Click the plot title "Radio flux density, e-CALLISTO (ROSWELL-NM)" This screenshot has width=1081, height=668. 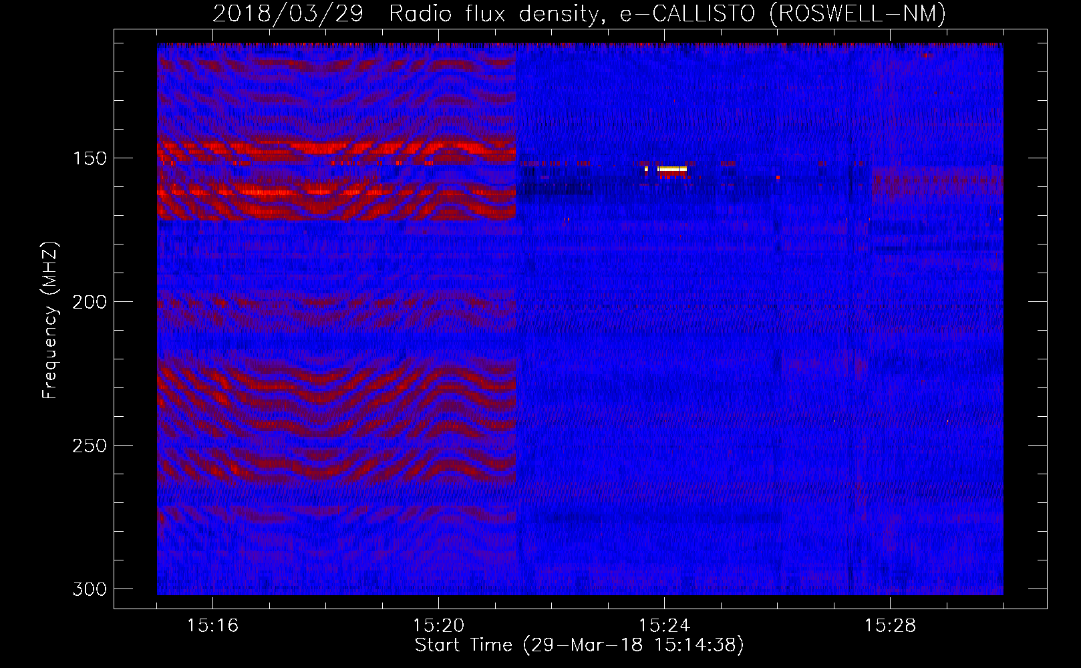click(x=667, y=14)
